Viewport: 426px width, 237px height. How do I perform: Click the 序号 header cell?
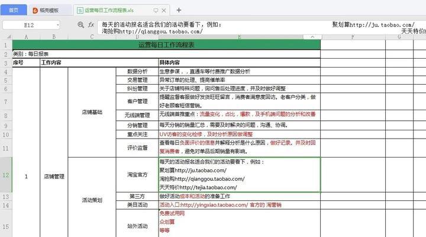coord(26,63)
